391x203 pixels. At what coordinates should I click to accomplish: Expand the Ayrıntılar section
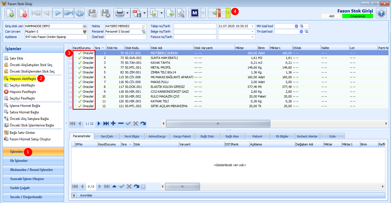click(x=74, y=195)
